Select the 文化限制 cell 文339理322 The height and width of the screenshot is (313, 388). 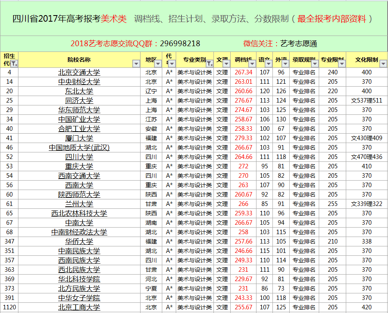(x=366, y=204)
